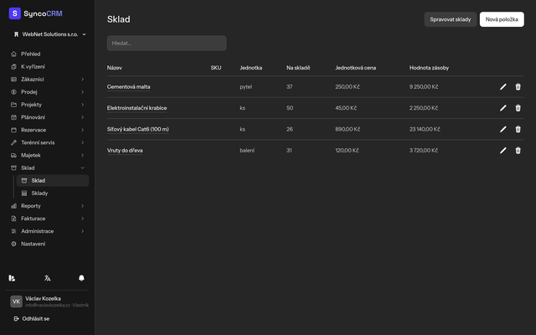536x335 pixels.
Task: Open the K vyřízení menu item
Action: point(48,67)
